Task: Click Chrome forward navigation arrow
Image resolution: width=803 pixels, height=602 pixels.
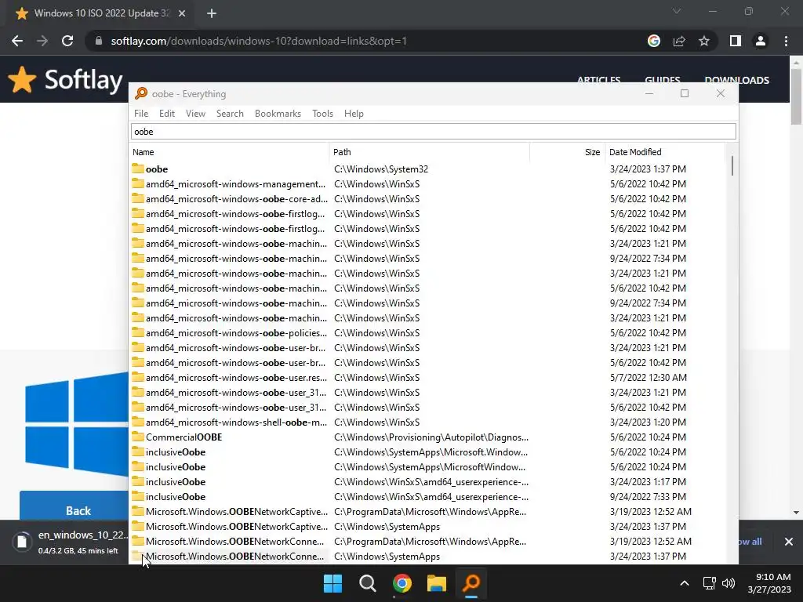Action: tap(42, 41)
